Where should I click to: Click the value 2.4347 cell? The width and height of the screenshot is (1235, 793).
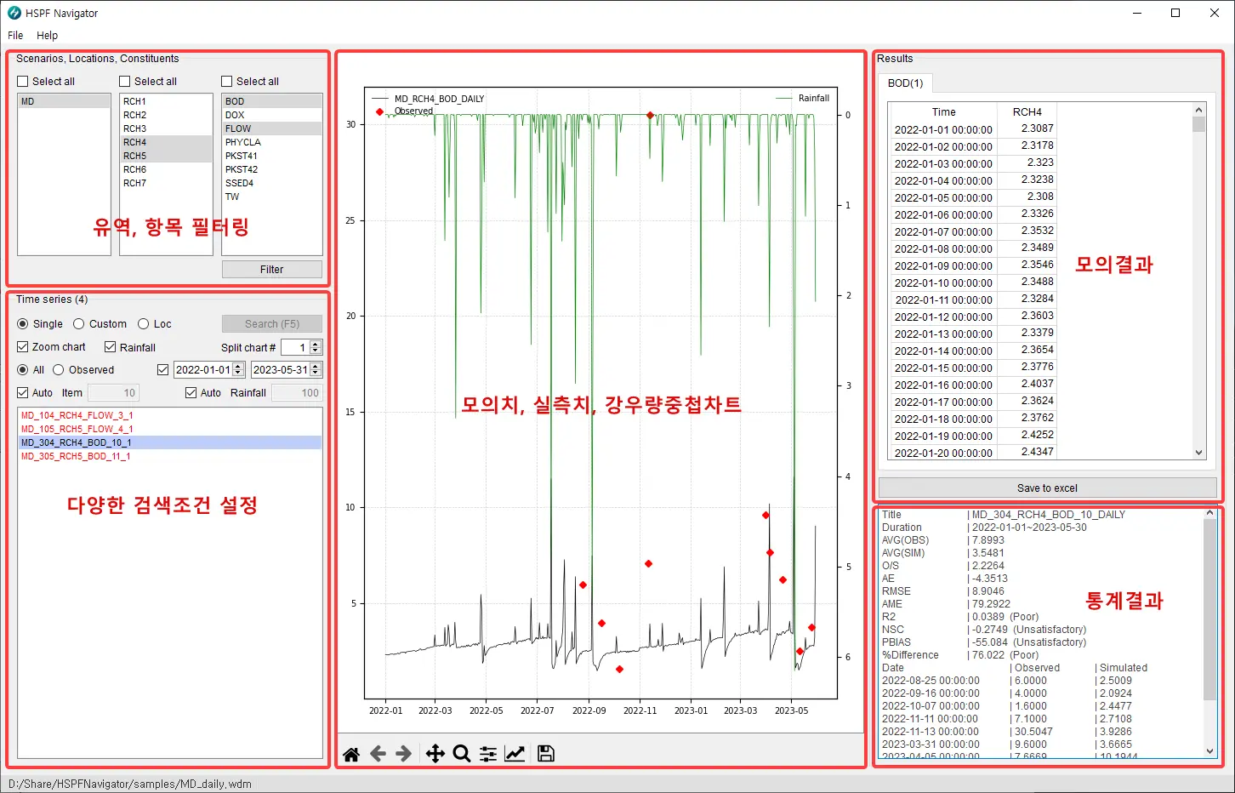click(x=1027, y=452)
